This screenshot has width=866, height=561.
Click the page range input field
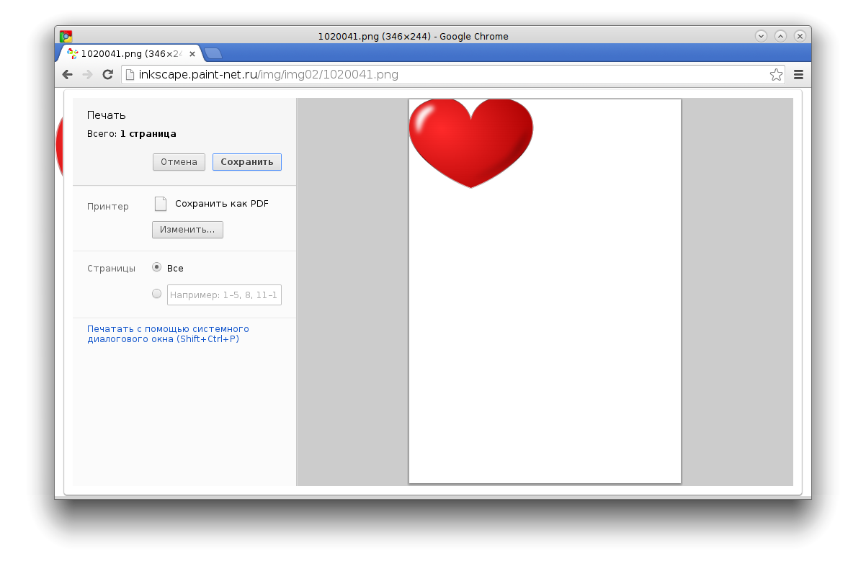[x=224, y=294]
